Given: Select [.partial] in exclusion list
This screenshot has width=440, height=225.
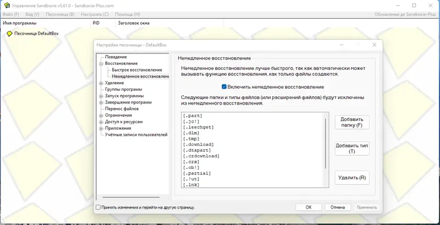Looking at the screenshot, I should [x=197, y=173].
